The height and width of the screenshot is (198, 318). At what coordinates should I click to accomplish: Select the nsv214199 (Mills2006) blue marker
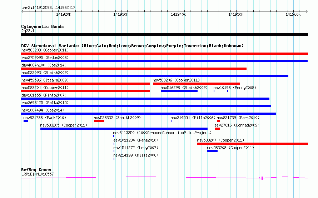pyautogui.click(x=114, y=159)
